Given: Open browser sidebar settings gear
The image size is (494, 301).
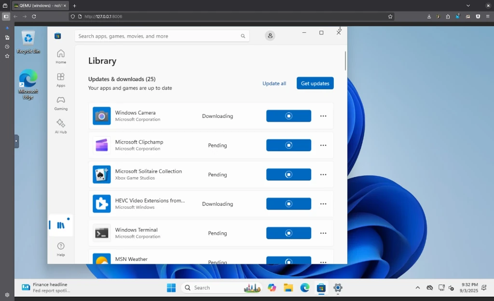Looking at the screenshot, I should 7,295.
